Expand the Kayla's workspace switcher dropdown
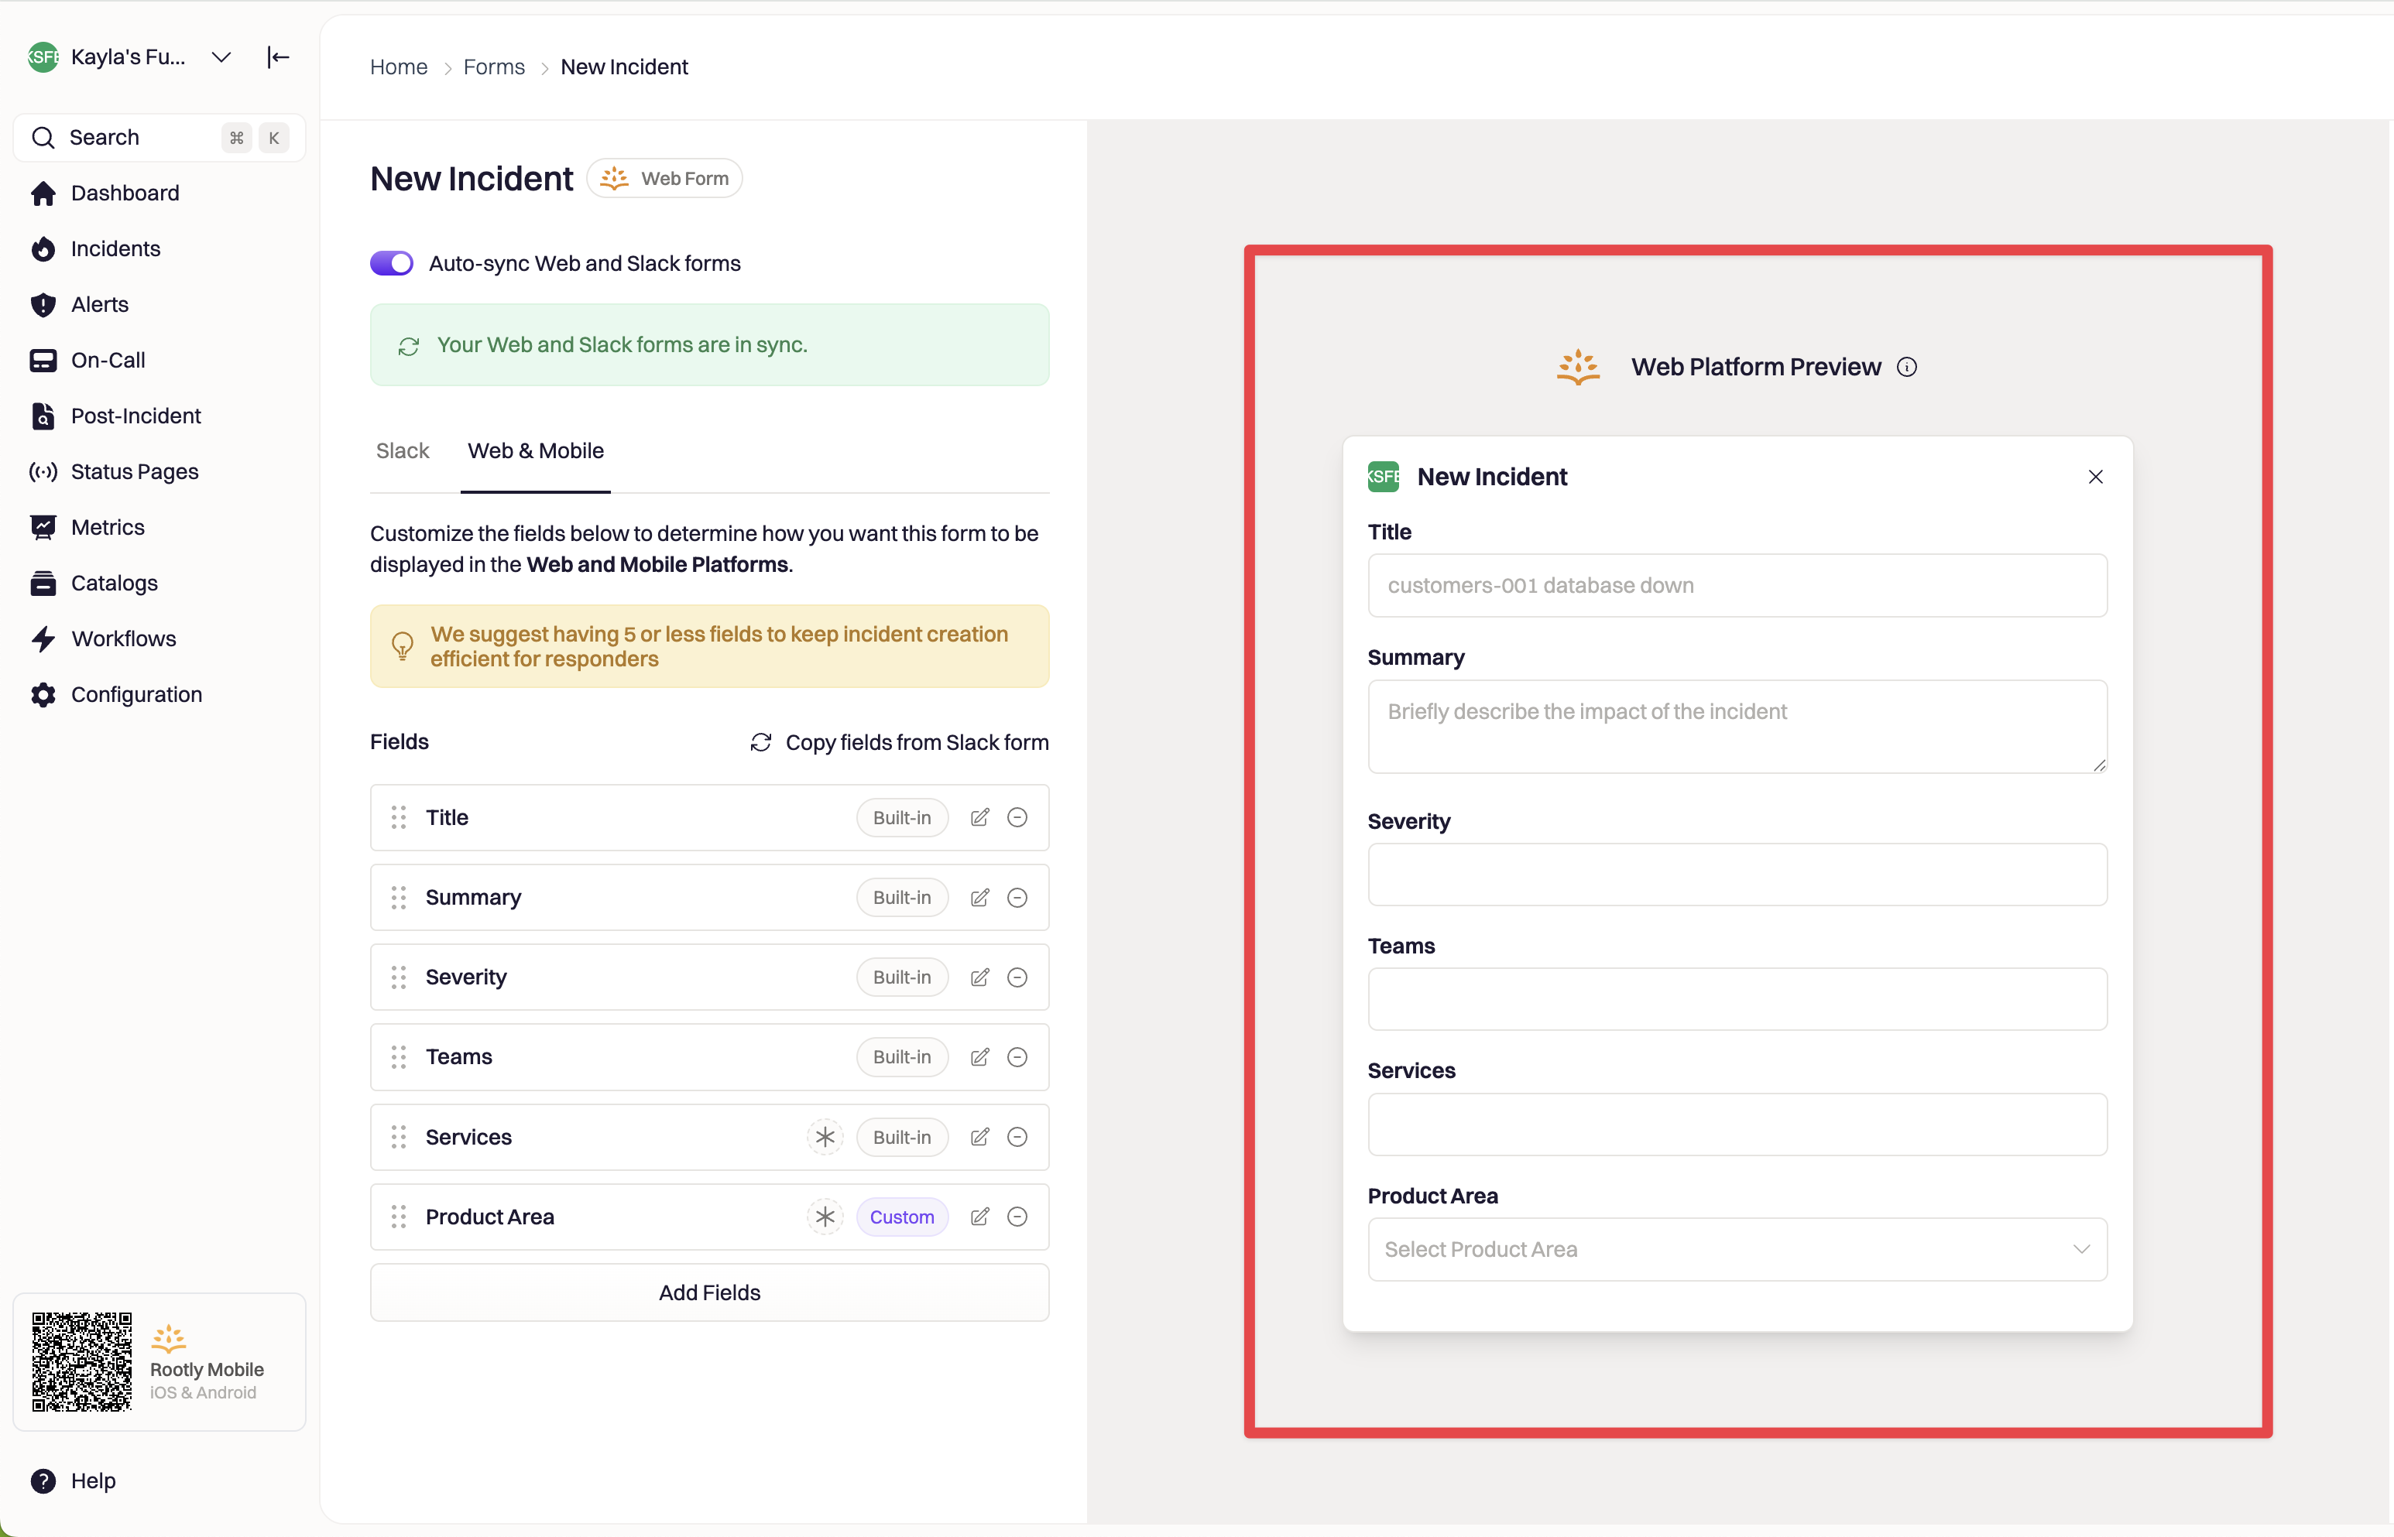The height and width of the screenshot is (1537, 2394). pyautogui.click(x=221, y=58)
